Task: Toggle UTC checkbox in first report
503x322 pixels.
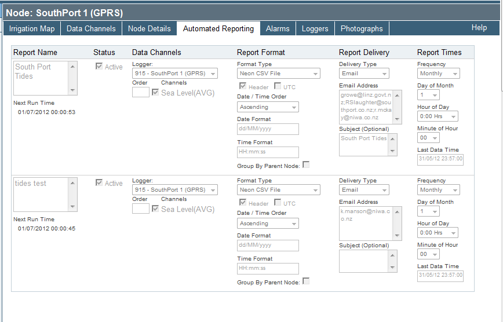Action: coord(278,87)
